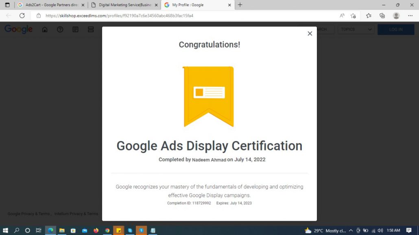
Task: Reload the current page
Action: tap(22, 15)
